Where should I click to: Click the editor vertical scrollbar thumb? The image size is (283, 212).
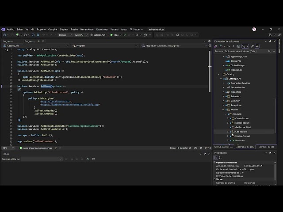210,71
